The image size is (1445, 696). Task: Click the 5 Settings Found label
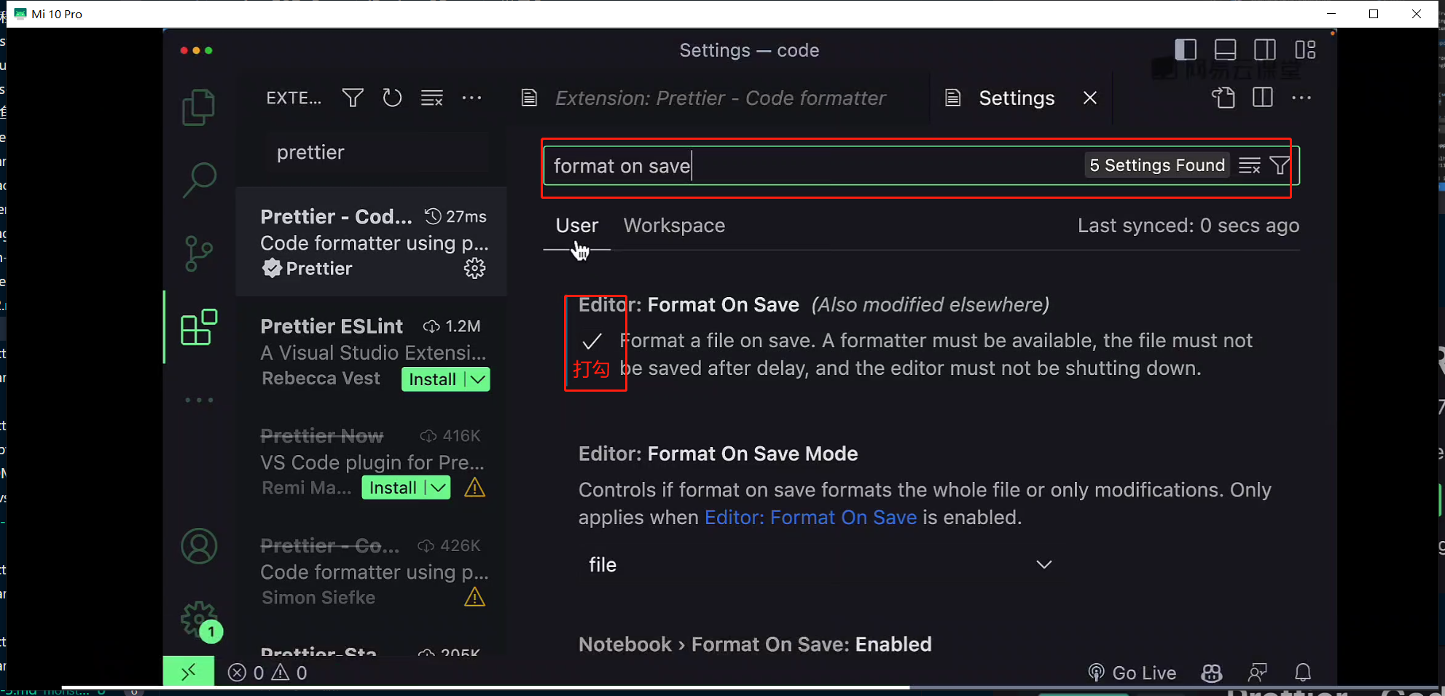click(x=1157, y=165)
